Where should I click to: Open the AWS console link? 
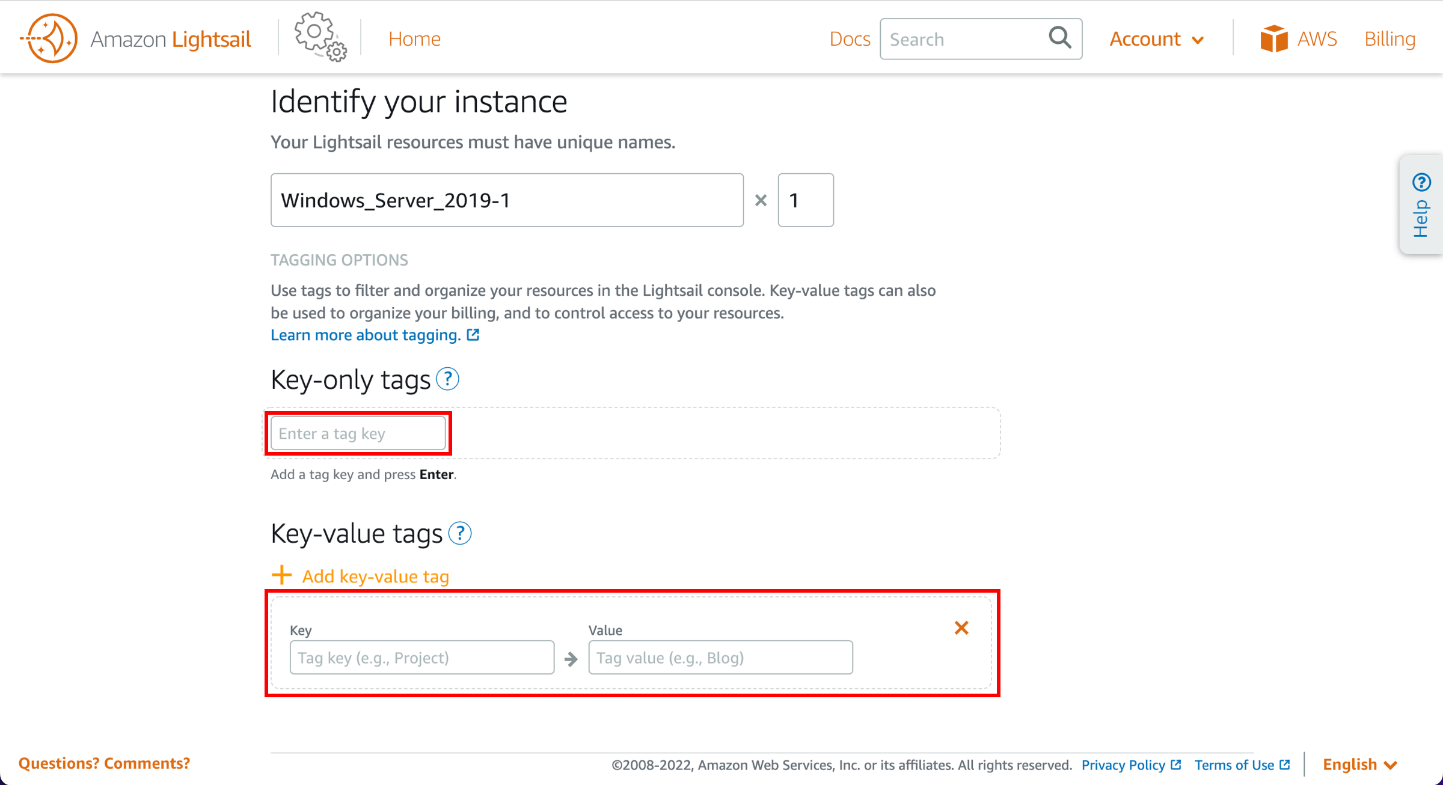click(x=1317, y=38)
